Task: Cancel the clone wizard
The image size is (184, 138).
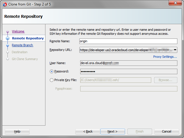Action: point(166,131)
